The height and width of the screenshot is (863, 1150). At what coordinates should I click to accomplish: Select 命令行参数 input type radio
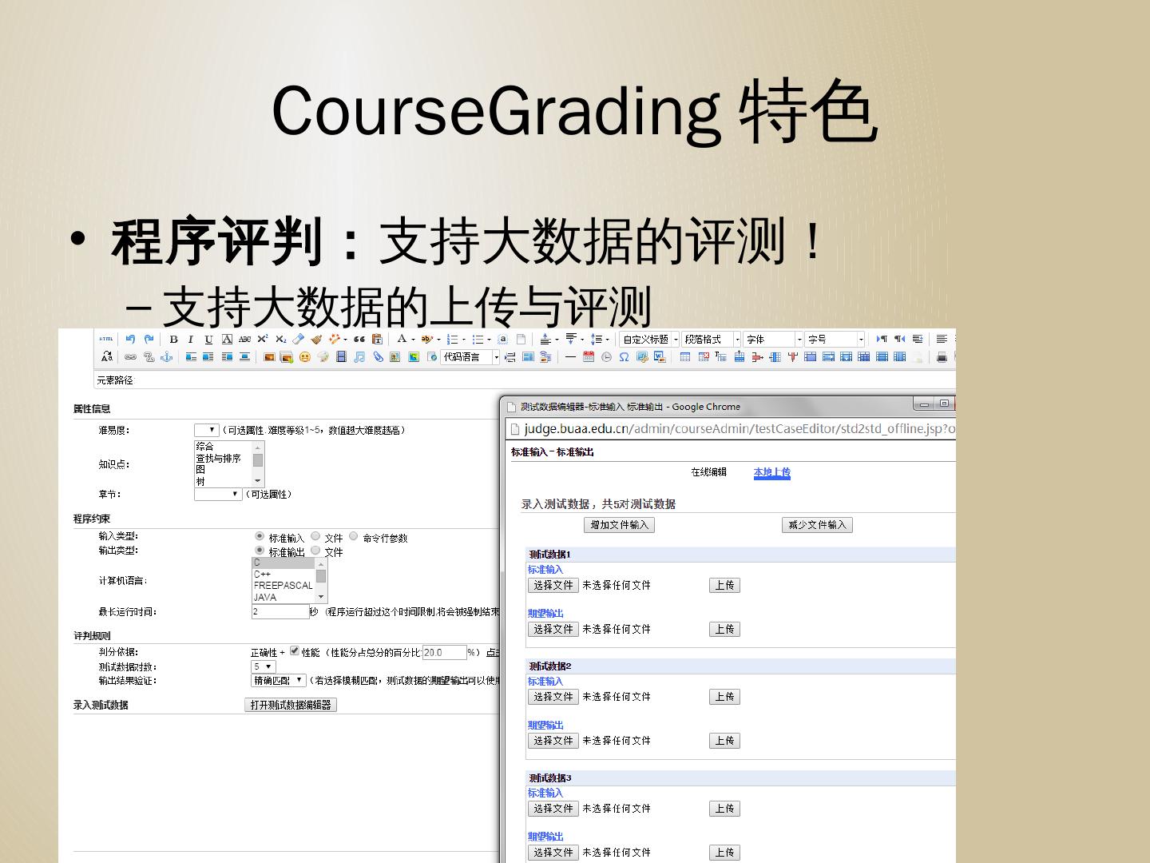[x=354, y=537]
